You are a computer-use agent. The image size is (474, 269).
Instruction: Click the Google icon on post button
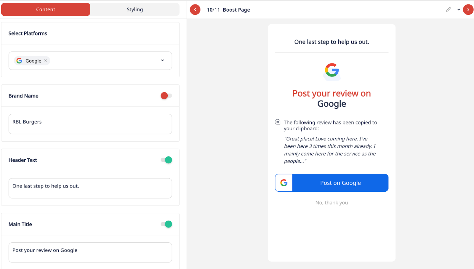pos(284,183)
